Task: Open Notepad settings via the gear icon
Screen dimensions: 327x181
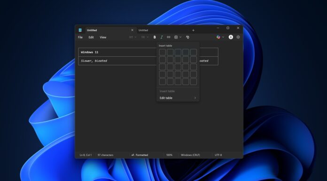Action: (238, 37)
